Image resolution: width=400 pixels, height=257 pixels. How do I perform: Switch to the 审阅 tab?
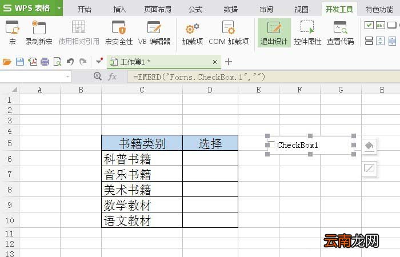pyautogui.click(x=266, y=10)
